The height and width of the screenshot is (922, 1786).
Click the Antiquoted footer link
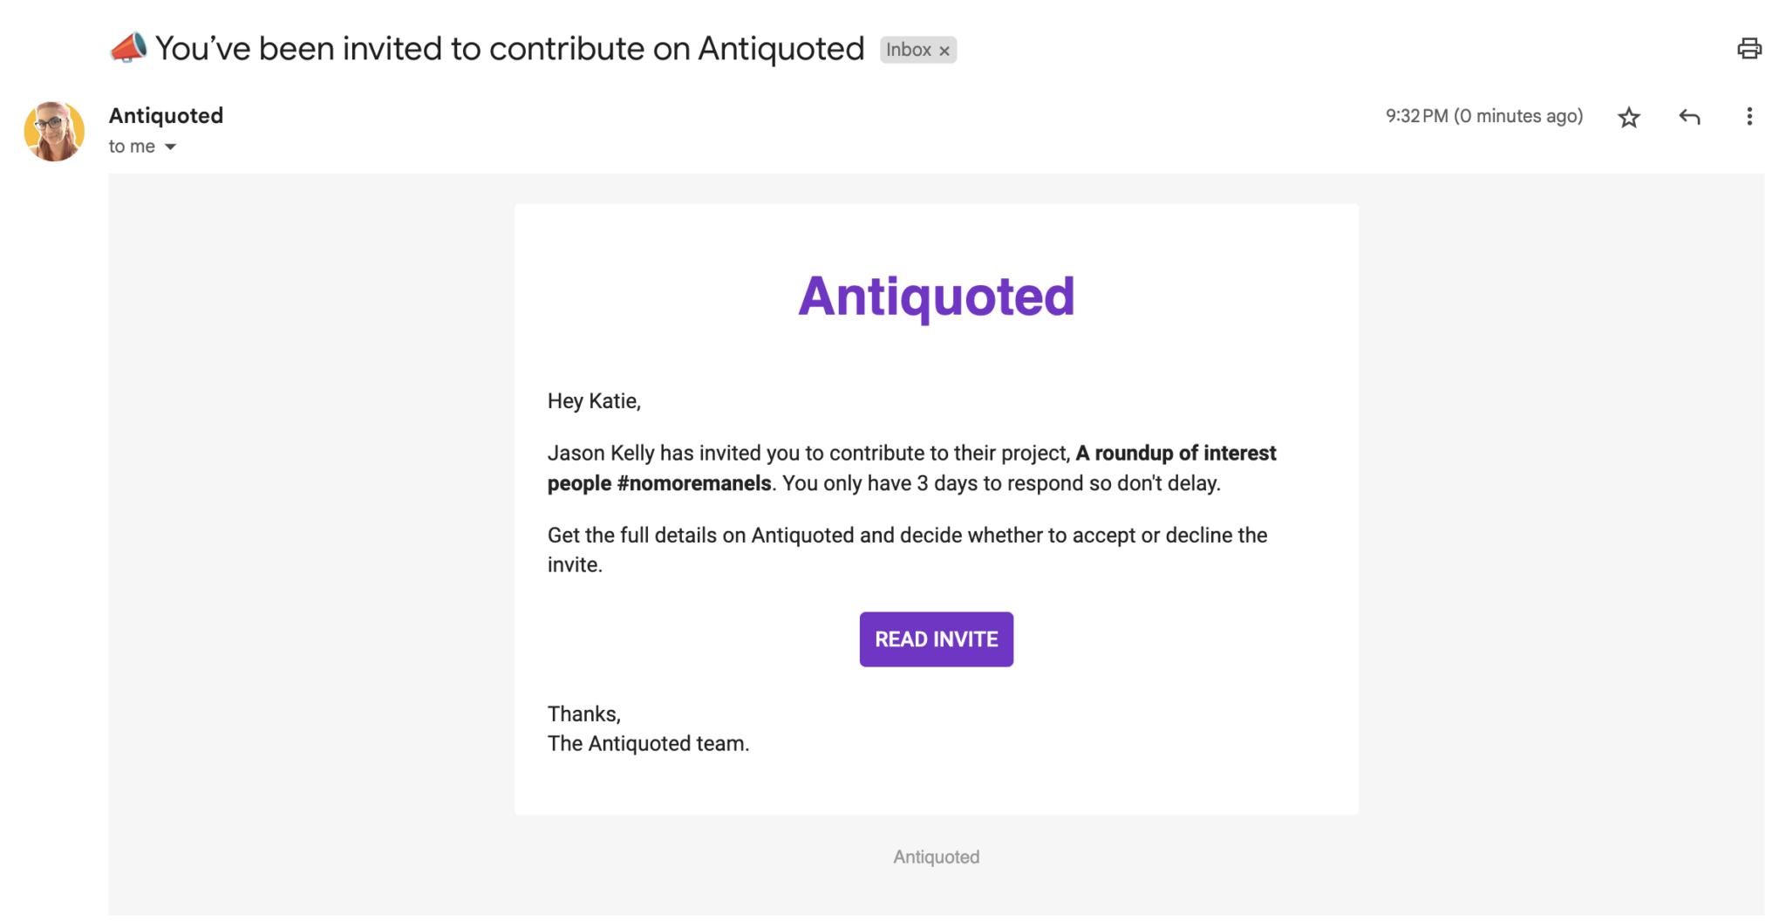tap(936, 857)
